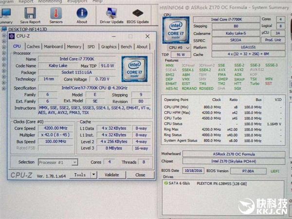Expand the first tree node under DESKTOP-NF141JD
The width and height of the screenshot is (292, 219).
[4, 35]
